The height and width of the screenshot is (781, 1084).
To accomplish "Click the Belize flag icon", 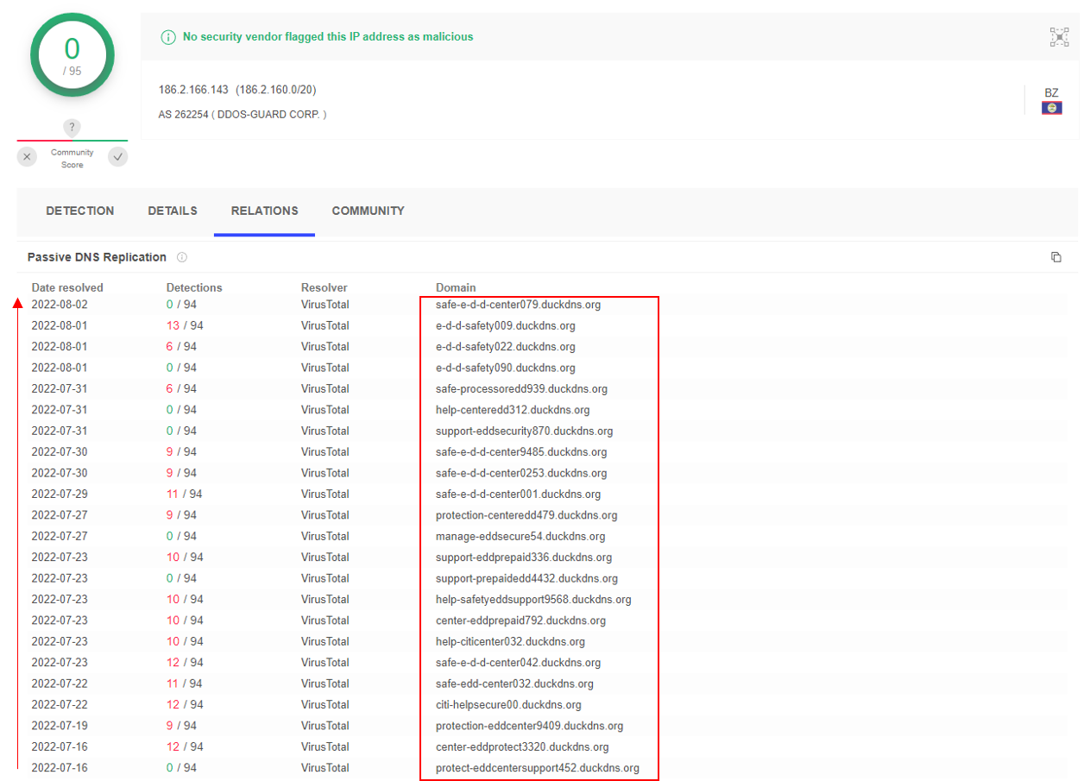I will click(1051, 108).
